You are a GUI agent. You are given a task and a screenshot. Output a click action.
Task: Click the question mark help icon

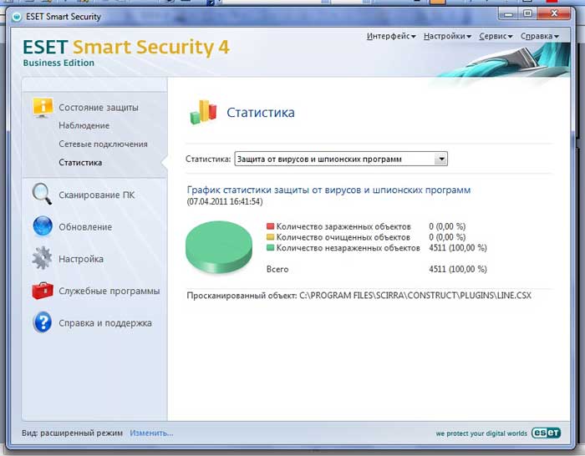(x=43, y=322)
